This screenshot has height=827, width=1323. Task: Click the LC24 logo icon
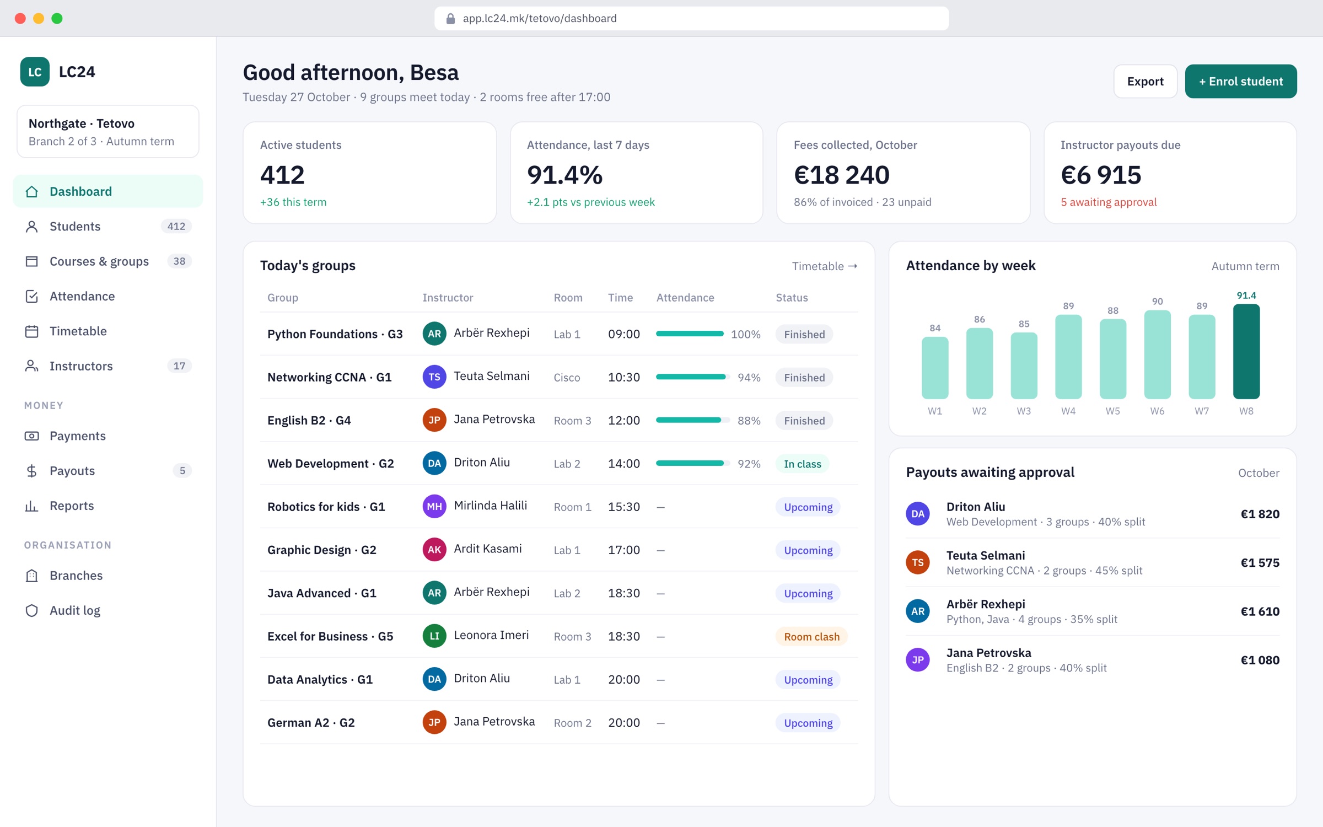[x=35, y=72]
